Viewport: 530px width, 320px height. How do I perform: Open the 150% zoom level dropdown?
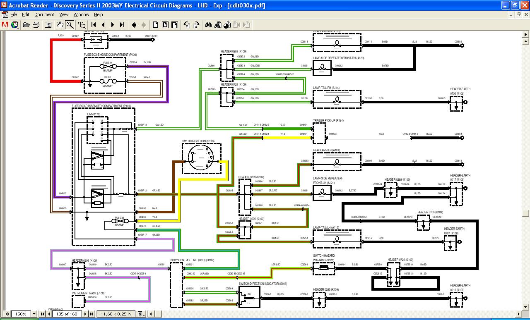35,314
